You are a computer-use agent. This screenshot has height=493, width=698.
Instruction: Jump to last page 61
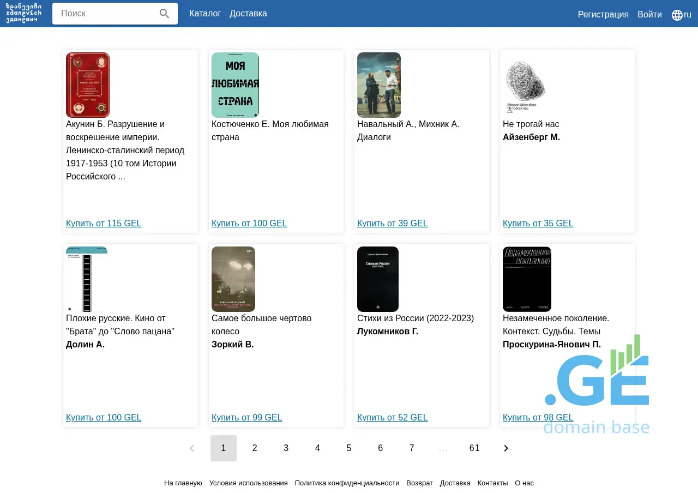[474, 448]
